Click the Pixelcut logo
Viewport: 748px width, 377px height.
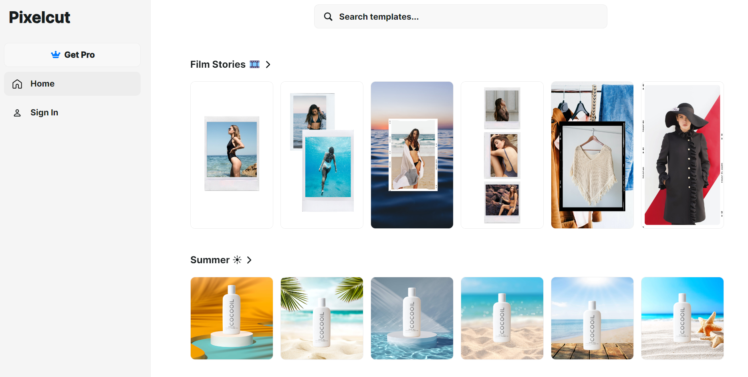click(39, 17)
